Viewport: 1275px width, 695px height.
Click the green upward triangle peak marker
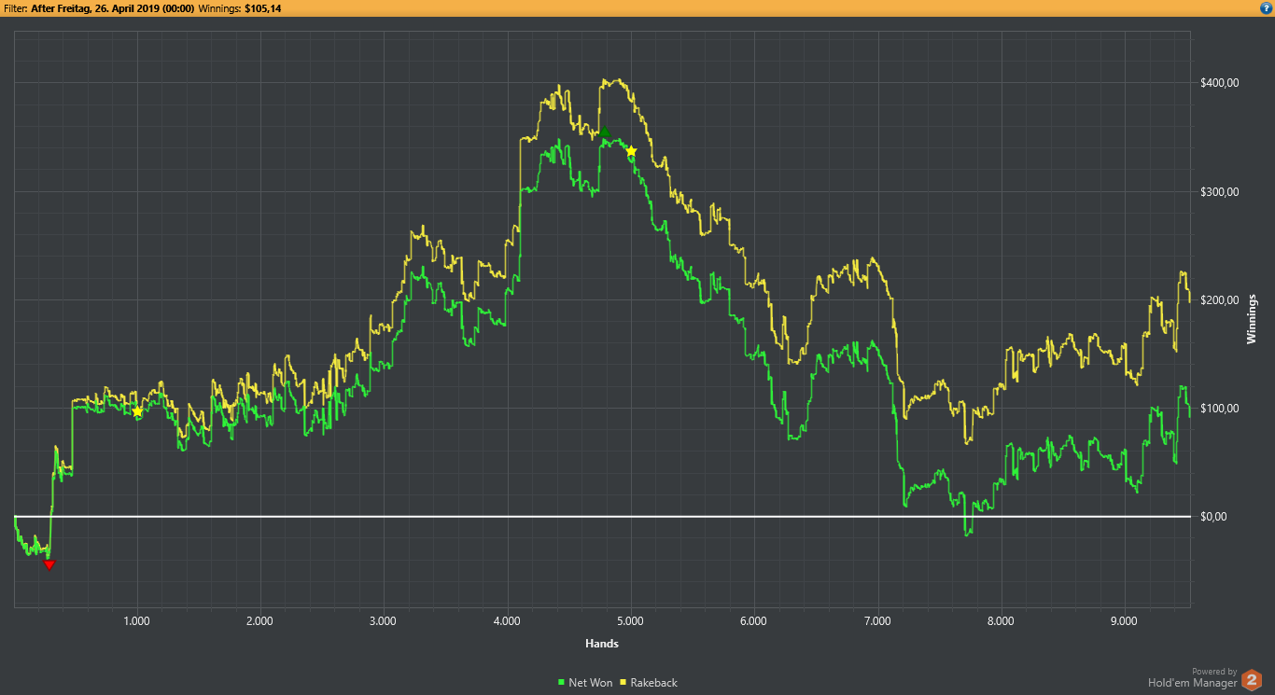(x=605, y=132)
